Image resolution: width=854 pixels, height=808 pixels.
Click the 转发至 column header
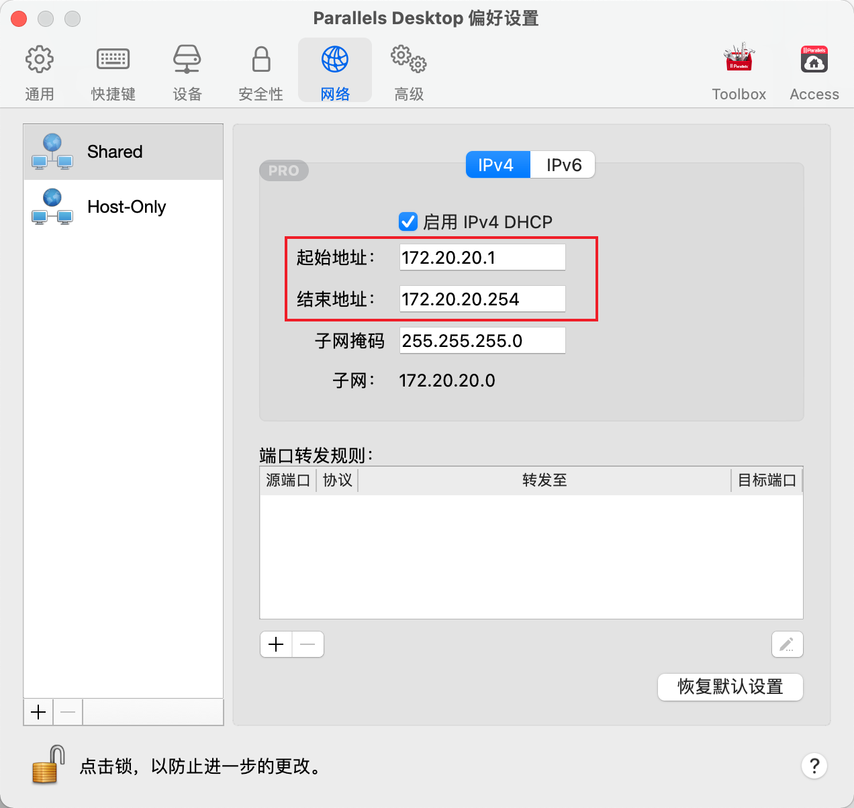point(544,481)
